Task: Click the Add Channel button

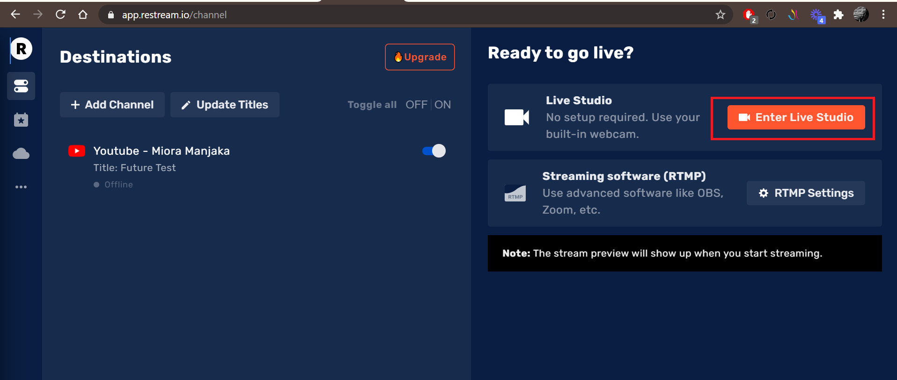Action: pyautogui.click(x=112, y=105)
